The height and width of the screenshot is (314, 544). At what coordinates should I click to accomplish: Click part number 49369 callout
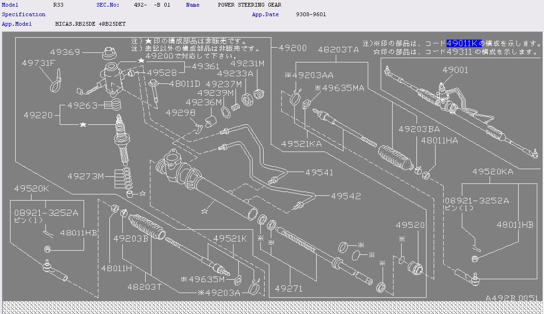(x=65, y=52)
